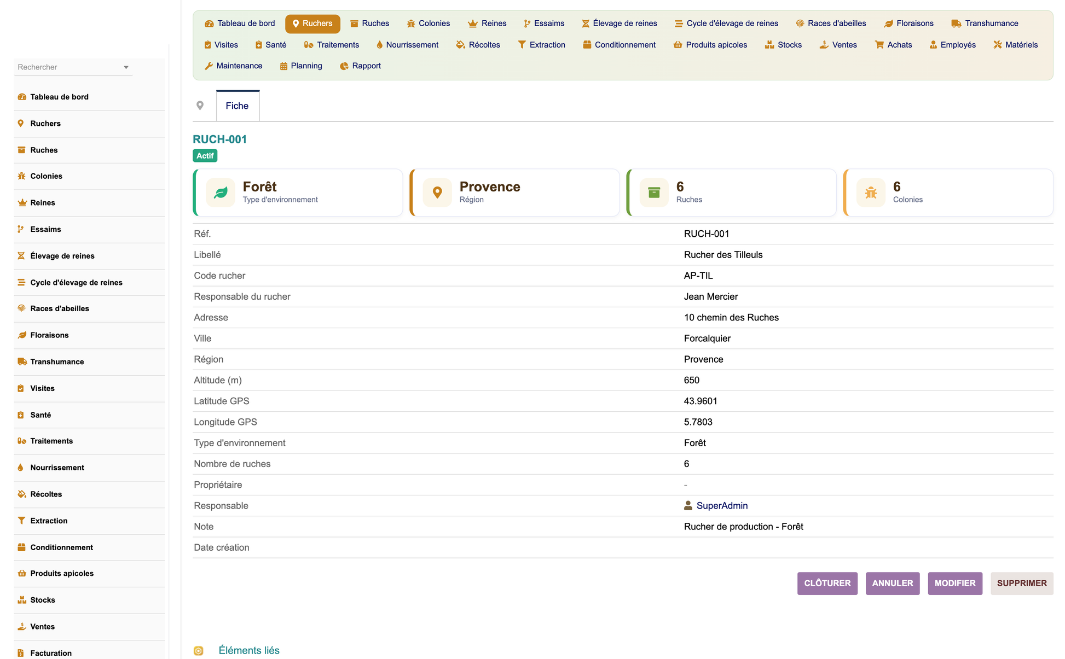Click the Tableau de bord gauge icon in sidebar

tap(22, 97)
